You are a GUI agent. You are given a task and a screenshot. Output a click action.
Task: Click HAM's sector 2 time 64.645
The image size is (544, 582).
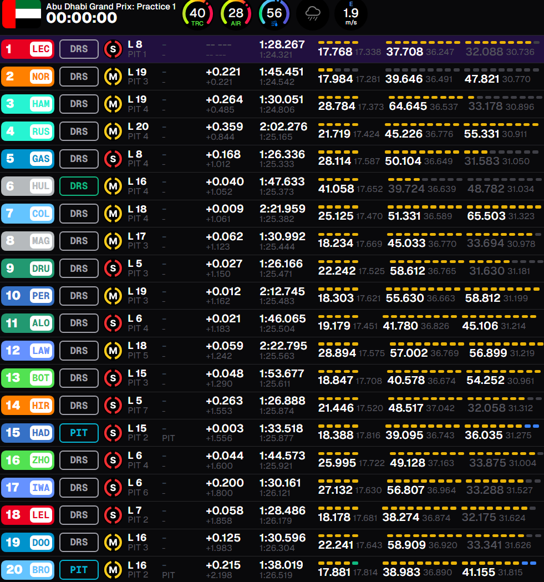point(408,107)
